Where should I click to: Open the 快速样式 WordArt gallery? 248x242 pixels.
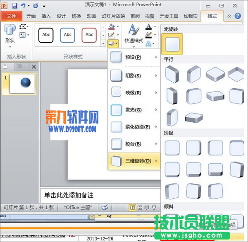134,36
